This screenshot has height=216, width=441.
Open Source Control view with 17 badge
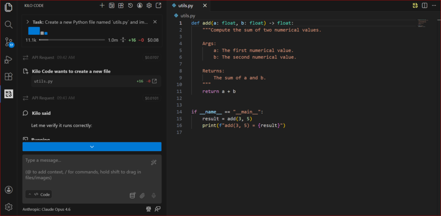(9, 42)
